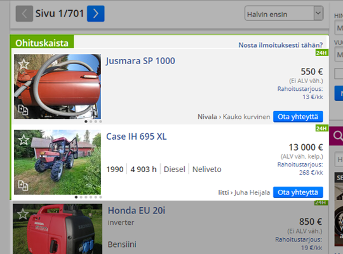Click the 4 903 h hours value

pos(144,170)
